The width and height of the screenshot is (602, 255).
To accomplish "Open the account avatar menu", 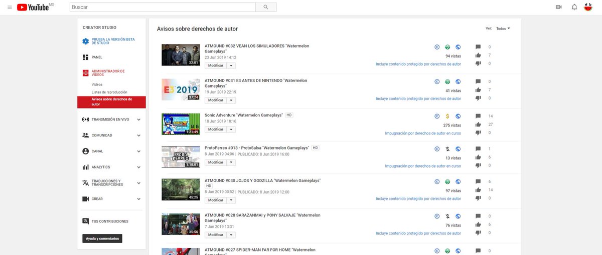I will coord(588,7).
